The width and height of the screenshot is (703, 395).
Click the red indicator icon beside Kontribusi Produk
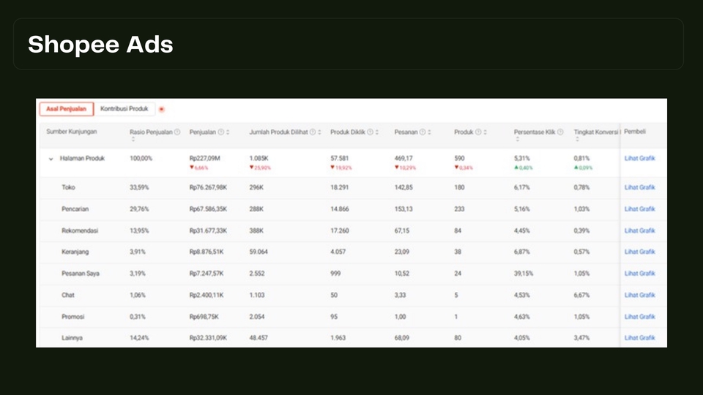tap(161, 109)
